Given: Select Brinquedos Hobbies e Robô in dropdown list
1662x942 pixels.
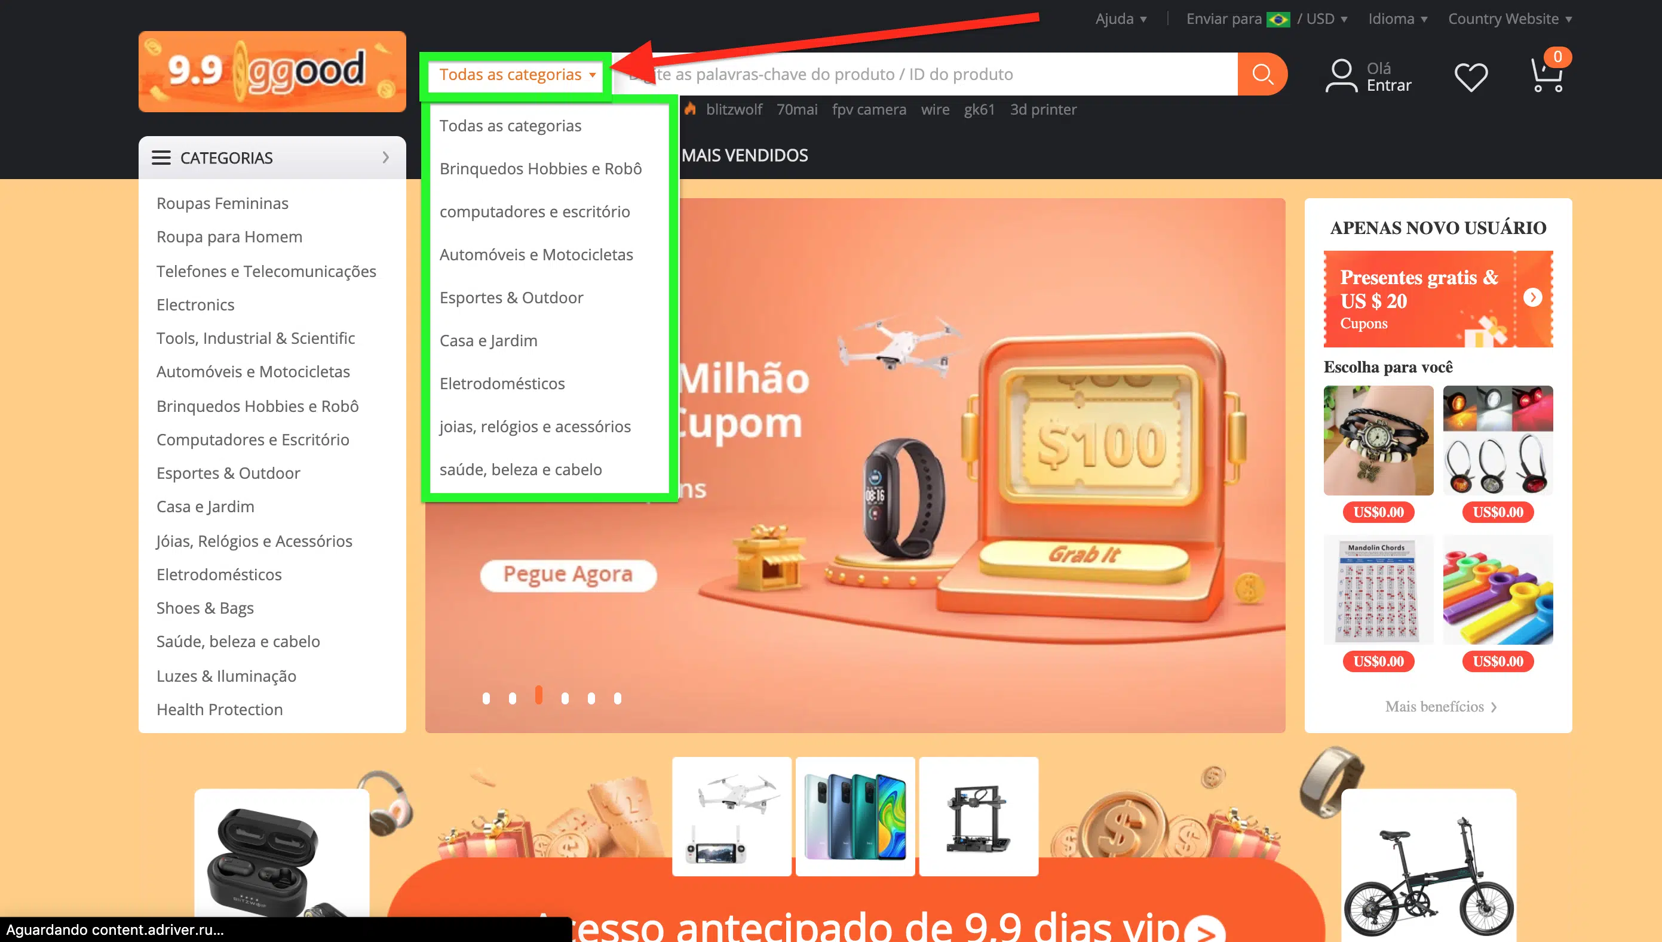Looking at the screenshot, I should 541,169.
